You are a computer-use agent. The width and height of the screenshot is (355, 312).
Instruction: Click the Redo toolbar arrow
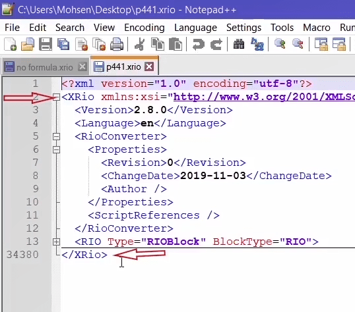click(216, 44)
